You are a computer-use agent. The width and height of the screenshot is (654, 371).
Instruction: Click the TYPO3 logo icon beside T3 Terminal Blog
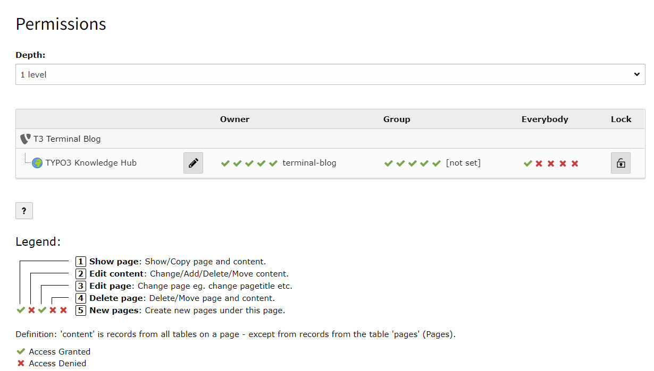point(26,139)
